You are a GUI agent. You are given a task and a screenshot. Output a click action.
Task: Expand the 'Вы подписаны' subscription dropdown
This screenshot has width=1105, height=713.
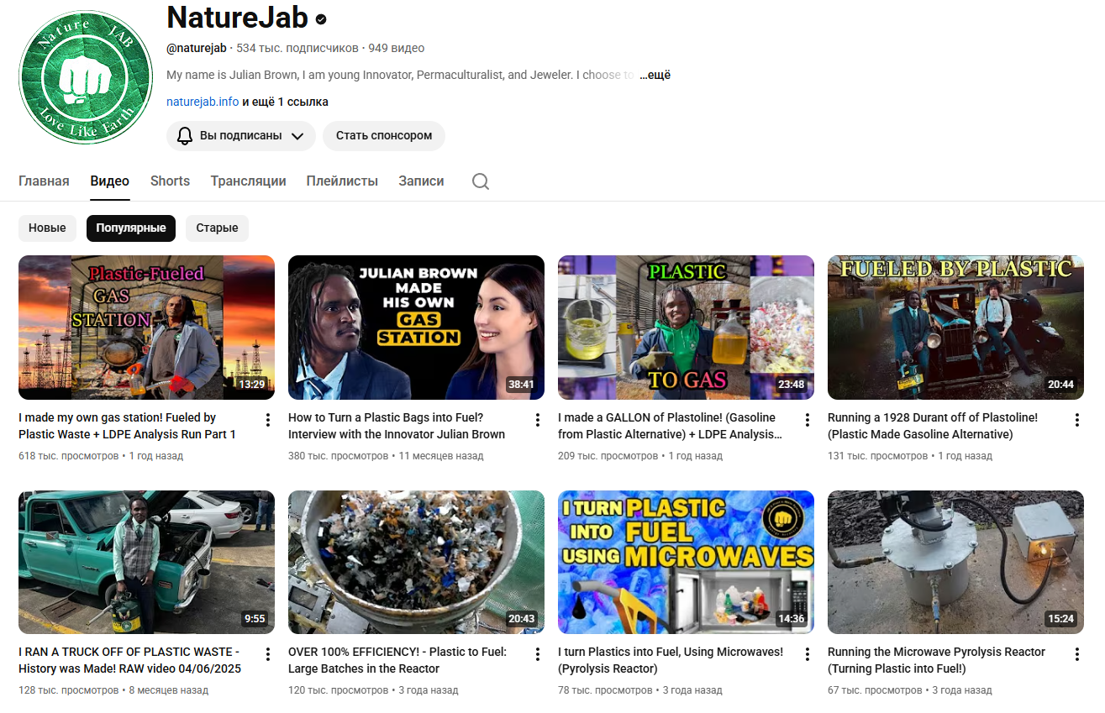(x=241, y=136)
